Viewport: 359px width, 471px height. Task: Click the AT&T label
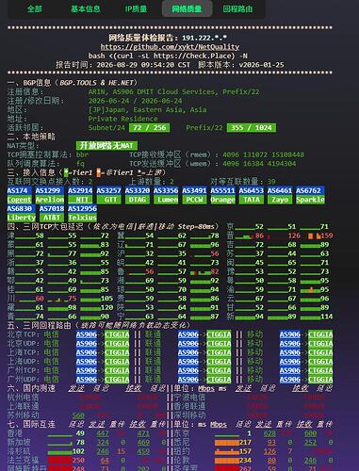(52, 218)
